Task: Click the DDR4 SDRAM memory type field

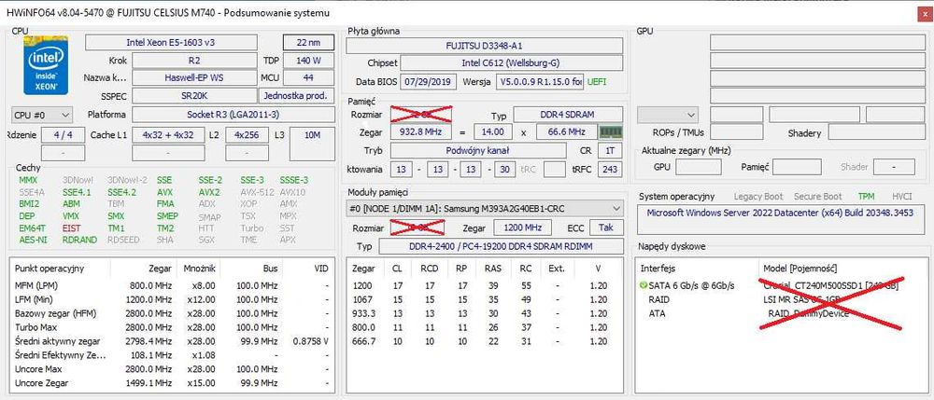Action: 568,115
